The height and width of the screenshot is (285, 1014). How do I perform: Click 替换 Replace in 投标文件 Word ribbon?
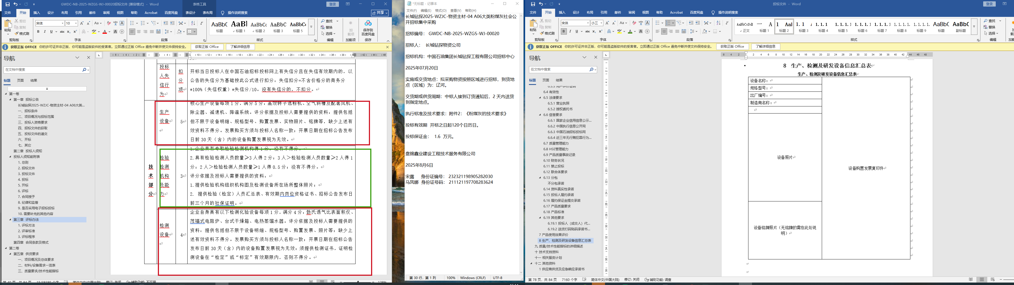[989, 27]
